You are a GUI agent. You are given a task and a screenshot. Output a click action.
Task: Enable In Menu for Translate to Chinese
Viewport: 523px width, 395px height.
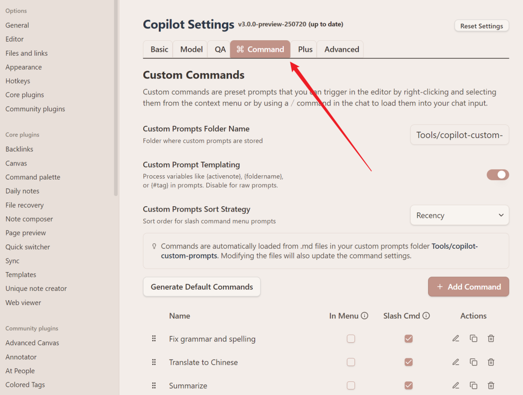(351, 362)
